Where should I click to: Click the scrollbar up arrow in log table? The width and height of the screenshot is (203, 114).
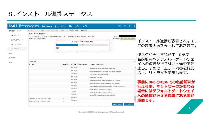click(135, 68)
